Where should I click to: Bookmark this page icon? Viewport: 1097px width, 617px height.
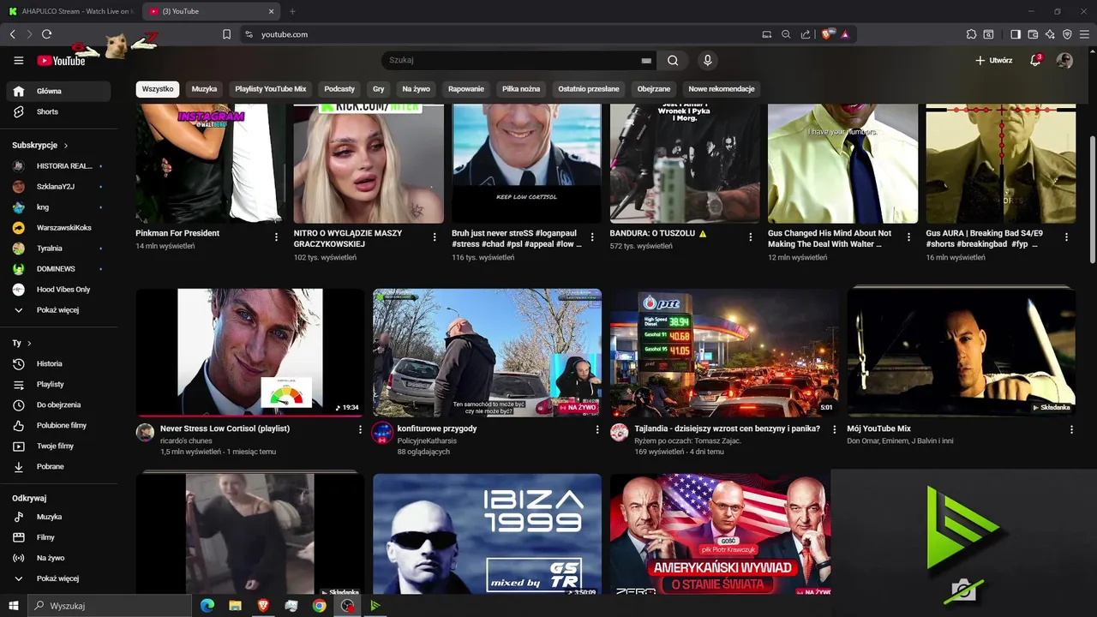226,34
